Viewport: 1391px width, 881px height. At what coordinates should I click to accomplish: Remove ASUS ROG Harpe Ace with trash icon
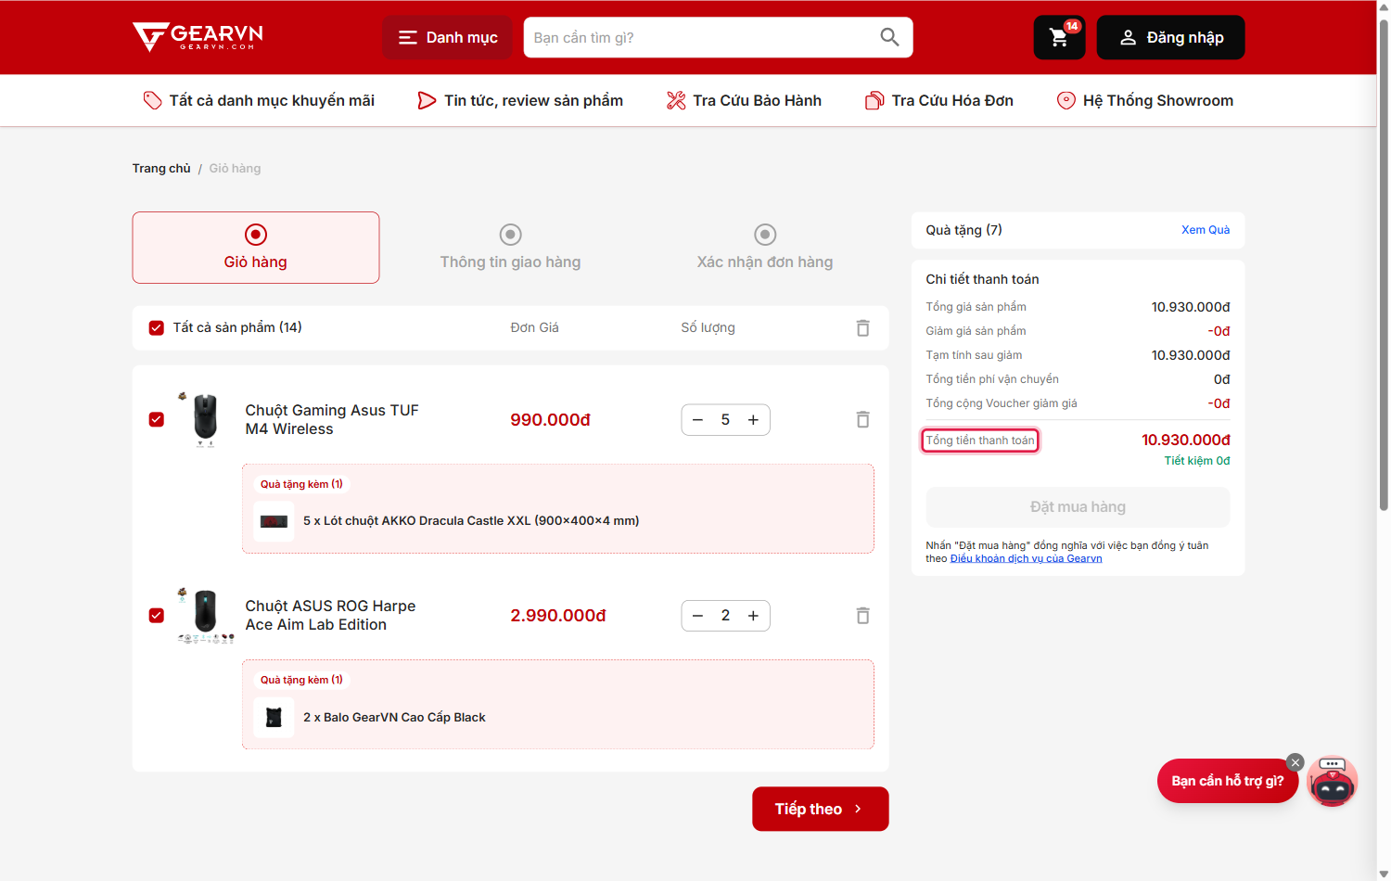pos(862,616)
